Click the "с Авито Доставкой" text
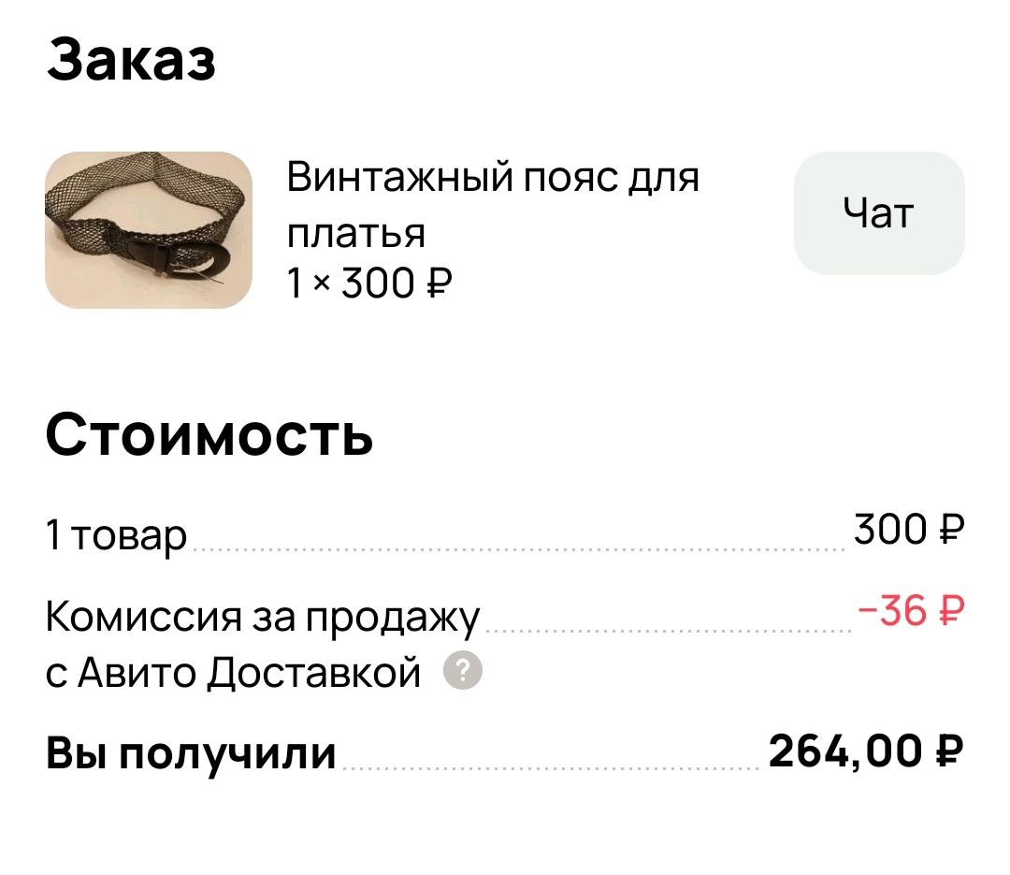This screenshot has width=1010, height=875. 232,671
